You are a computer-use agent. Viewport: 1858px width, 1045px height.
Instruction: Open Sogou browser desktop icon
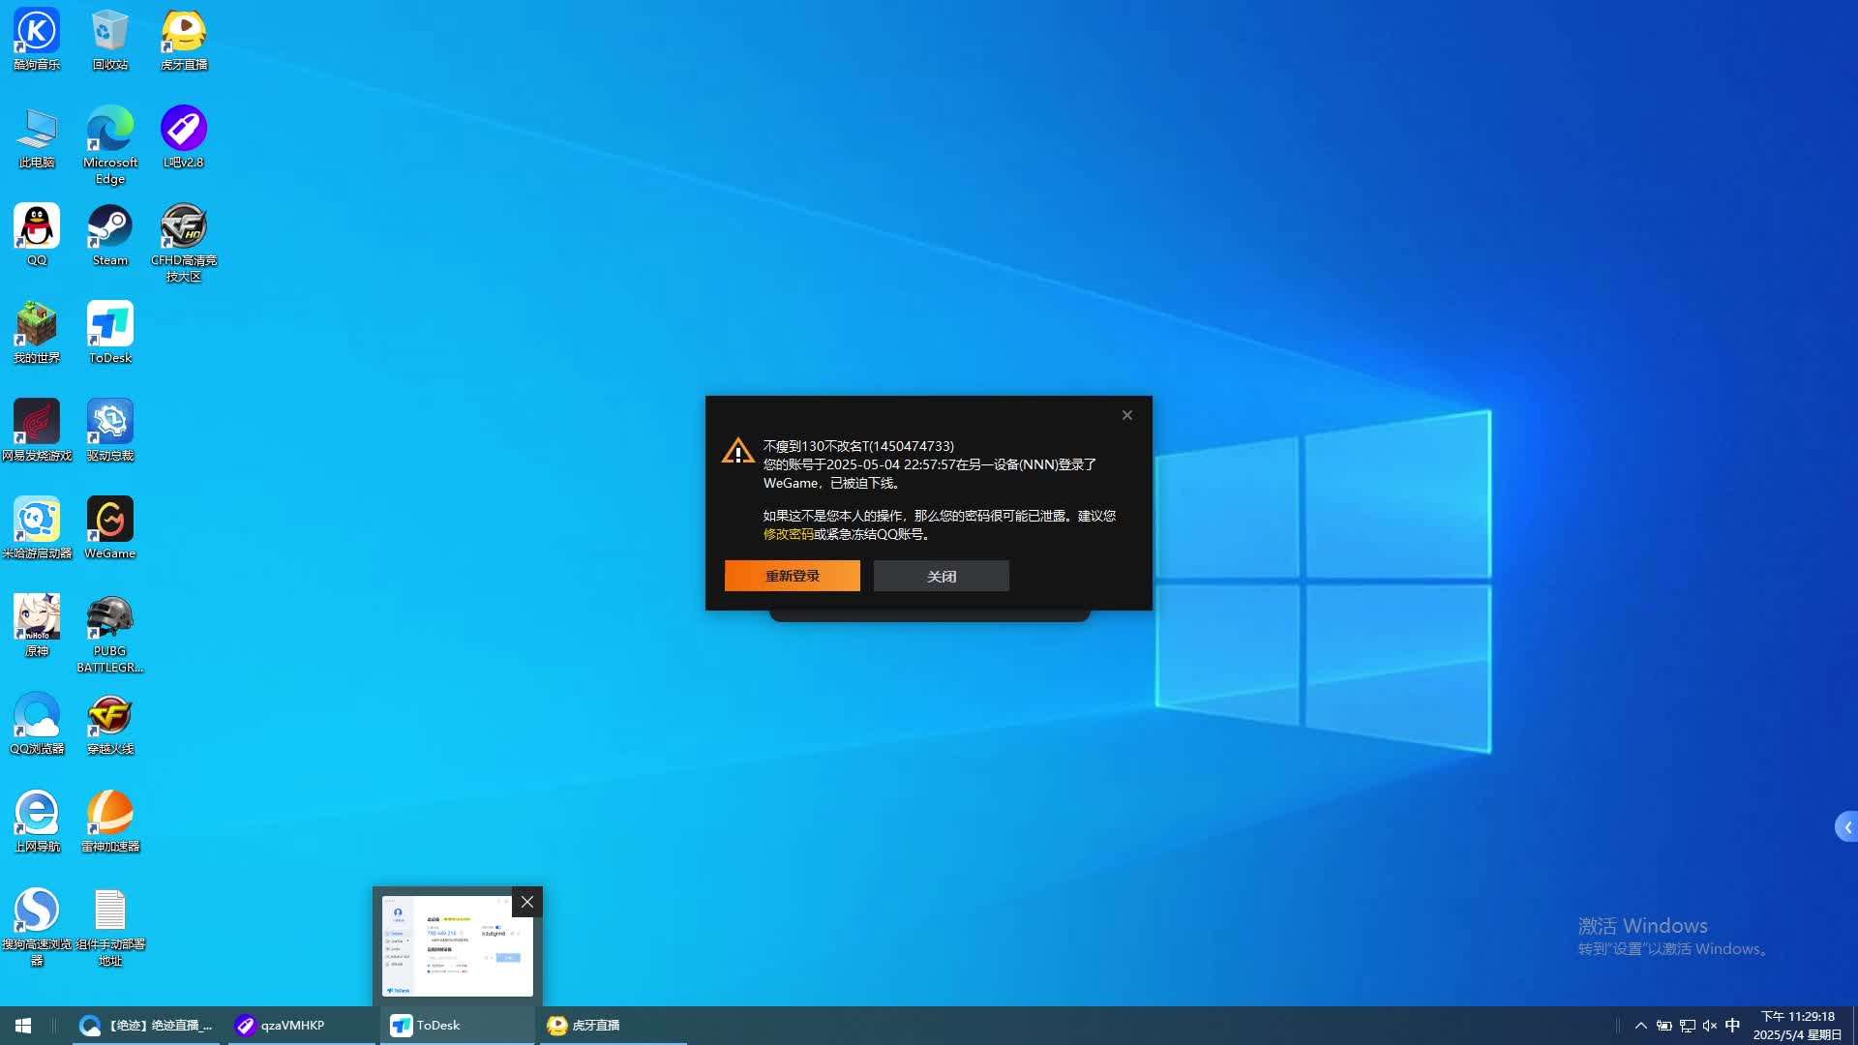click(x=37, y=927)
